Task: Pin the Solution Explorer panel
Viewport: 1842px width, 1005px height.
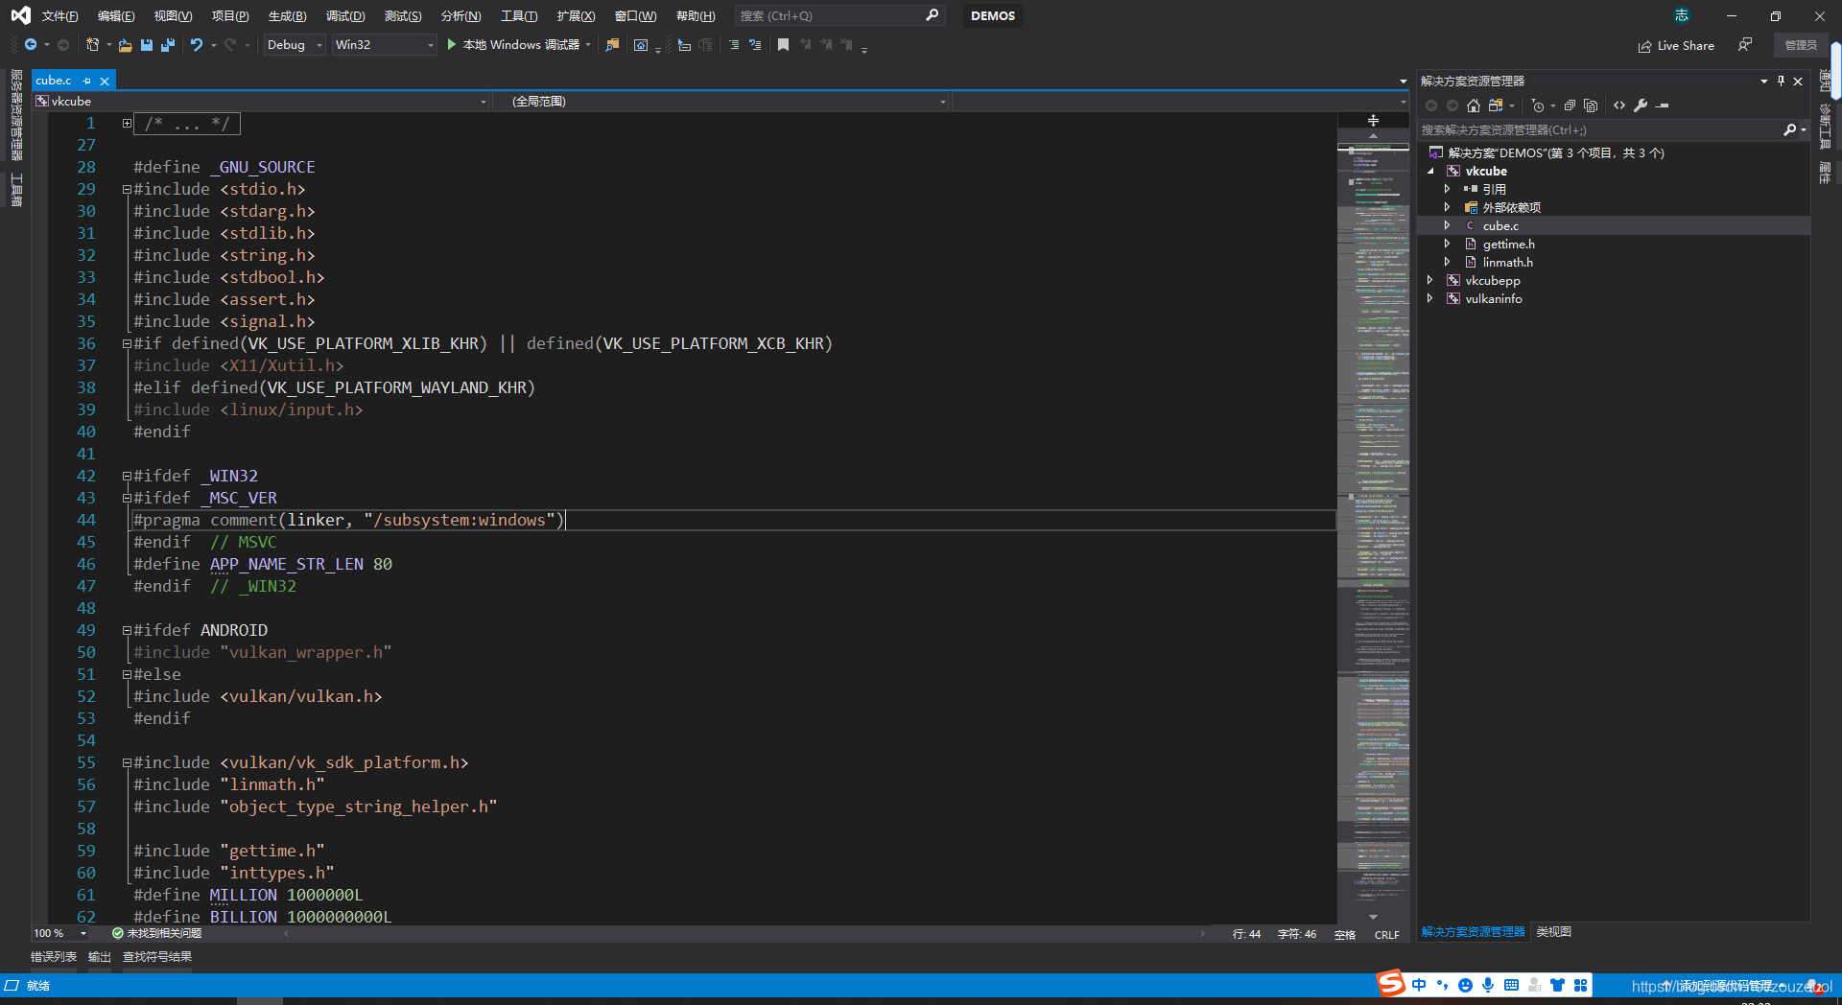Action: coord(1781,82)
